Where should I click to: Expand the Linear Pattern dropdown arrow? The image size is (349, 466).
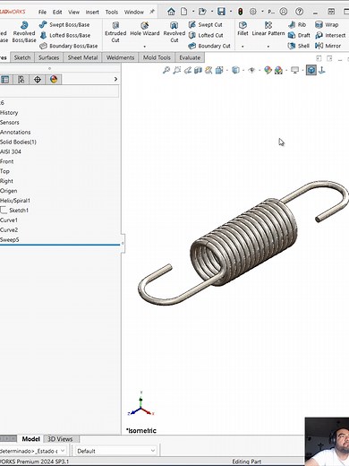(268, 47)
